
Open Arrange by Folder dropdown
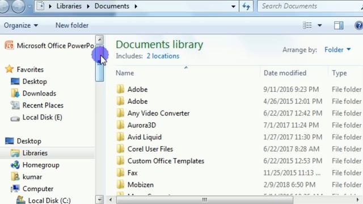[x=337, y=49]
